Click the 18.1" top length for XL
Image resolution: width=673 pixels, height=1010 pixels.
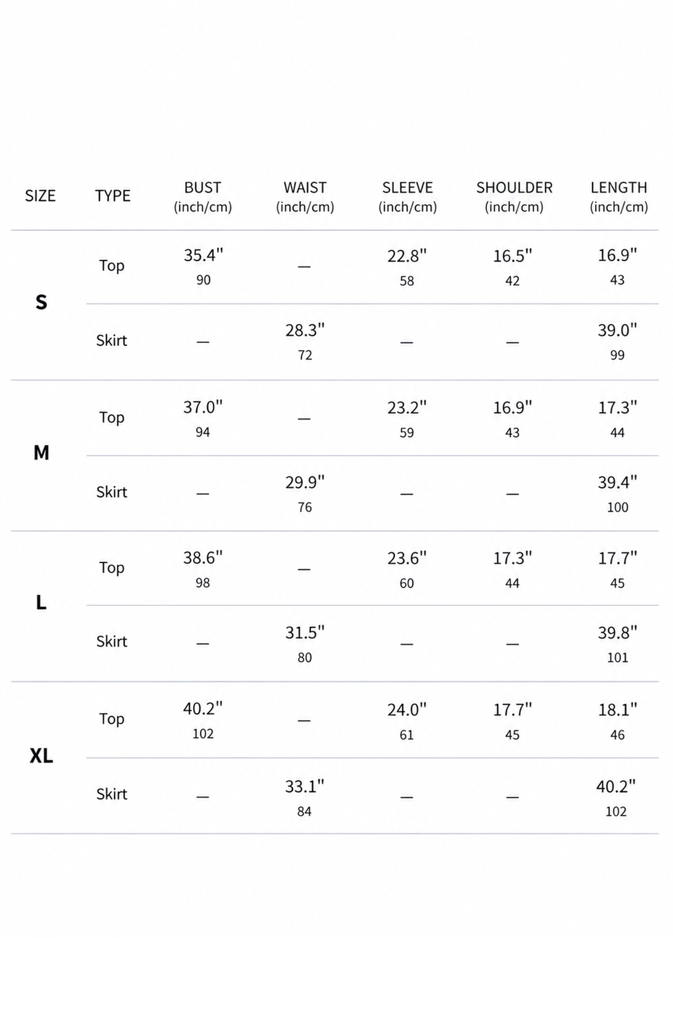click(x=617, y=710)
